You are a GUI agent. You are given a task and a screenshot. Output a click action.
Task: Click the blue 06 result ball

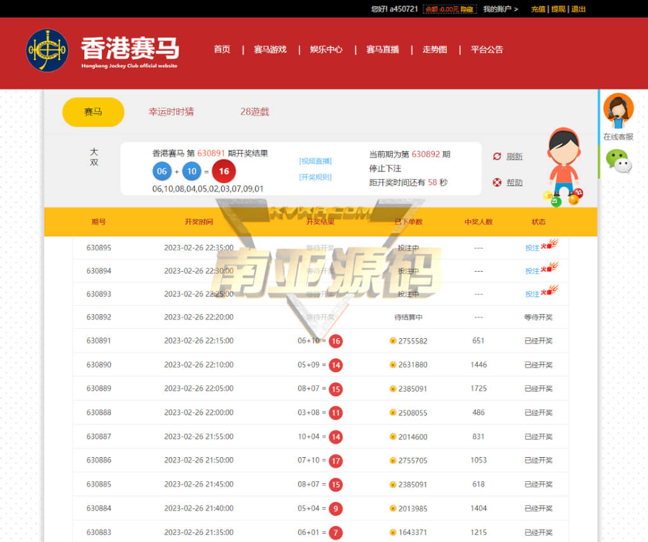pos(162,172)
